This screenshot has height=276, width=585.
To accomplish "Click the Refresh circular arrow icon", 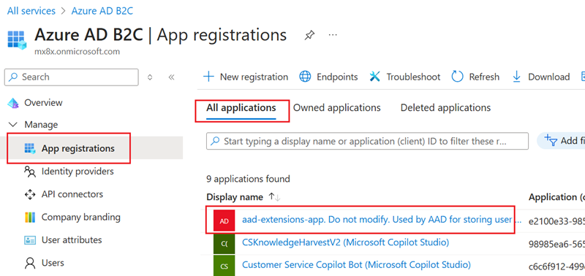I will pyautogui.click(x=457, y=77).
